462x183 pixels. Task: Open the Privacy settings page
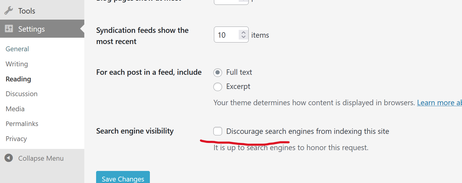click(16, 139)
